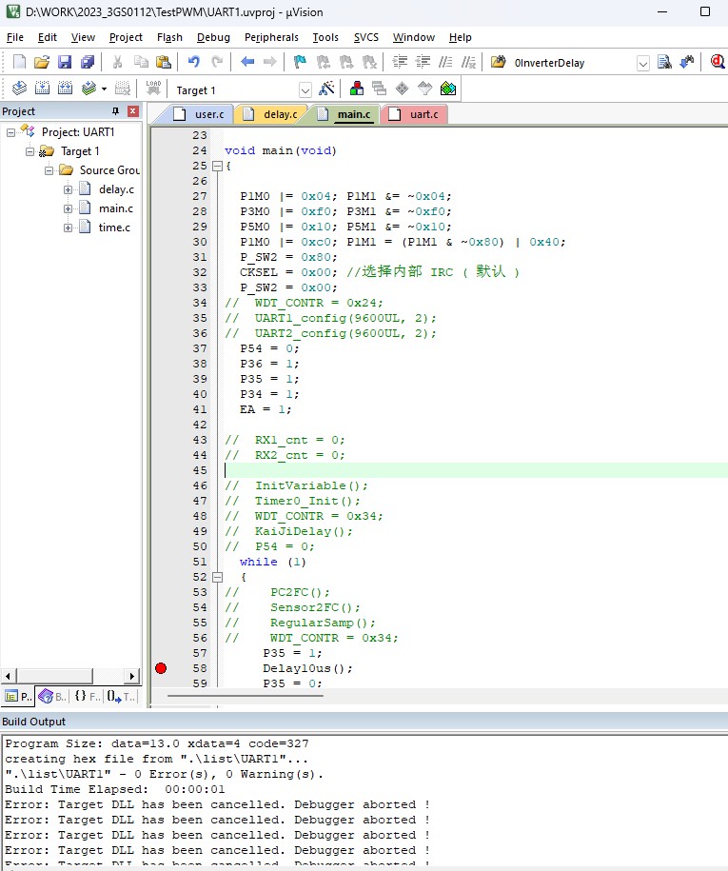Click the 'Delay10us();' code on line 58
The height and width of the screenshot is (871, 728).
point(307,668)
